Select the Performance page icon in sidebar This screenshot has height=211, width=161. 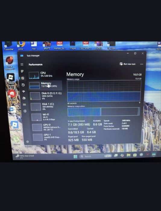pos(23,78)
